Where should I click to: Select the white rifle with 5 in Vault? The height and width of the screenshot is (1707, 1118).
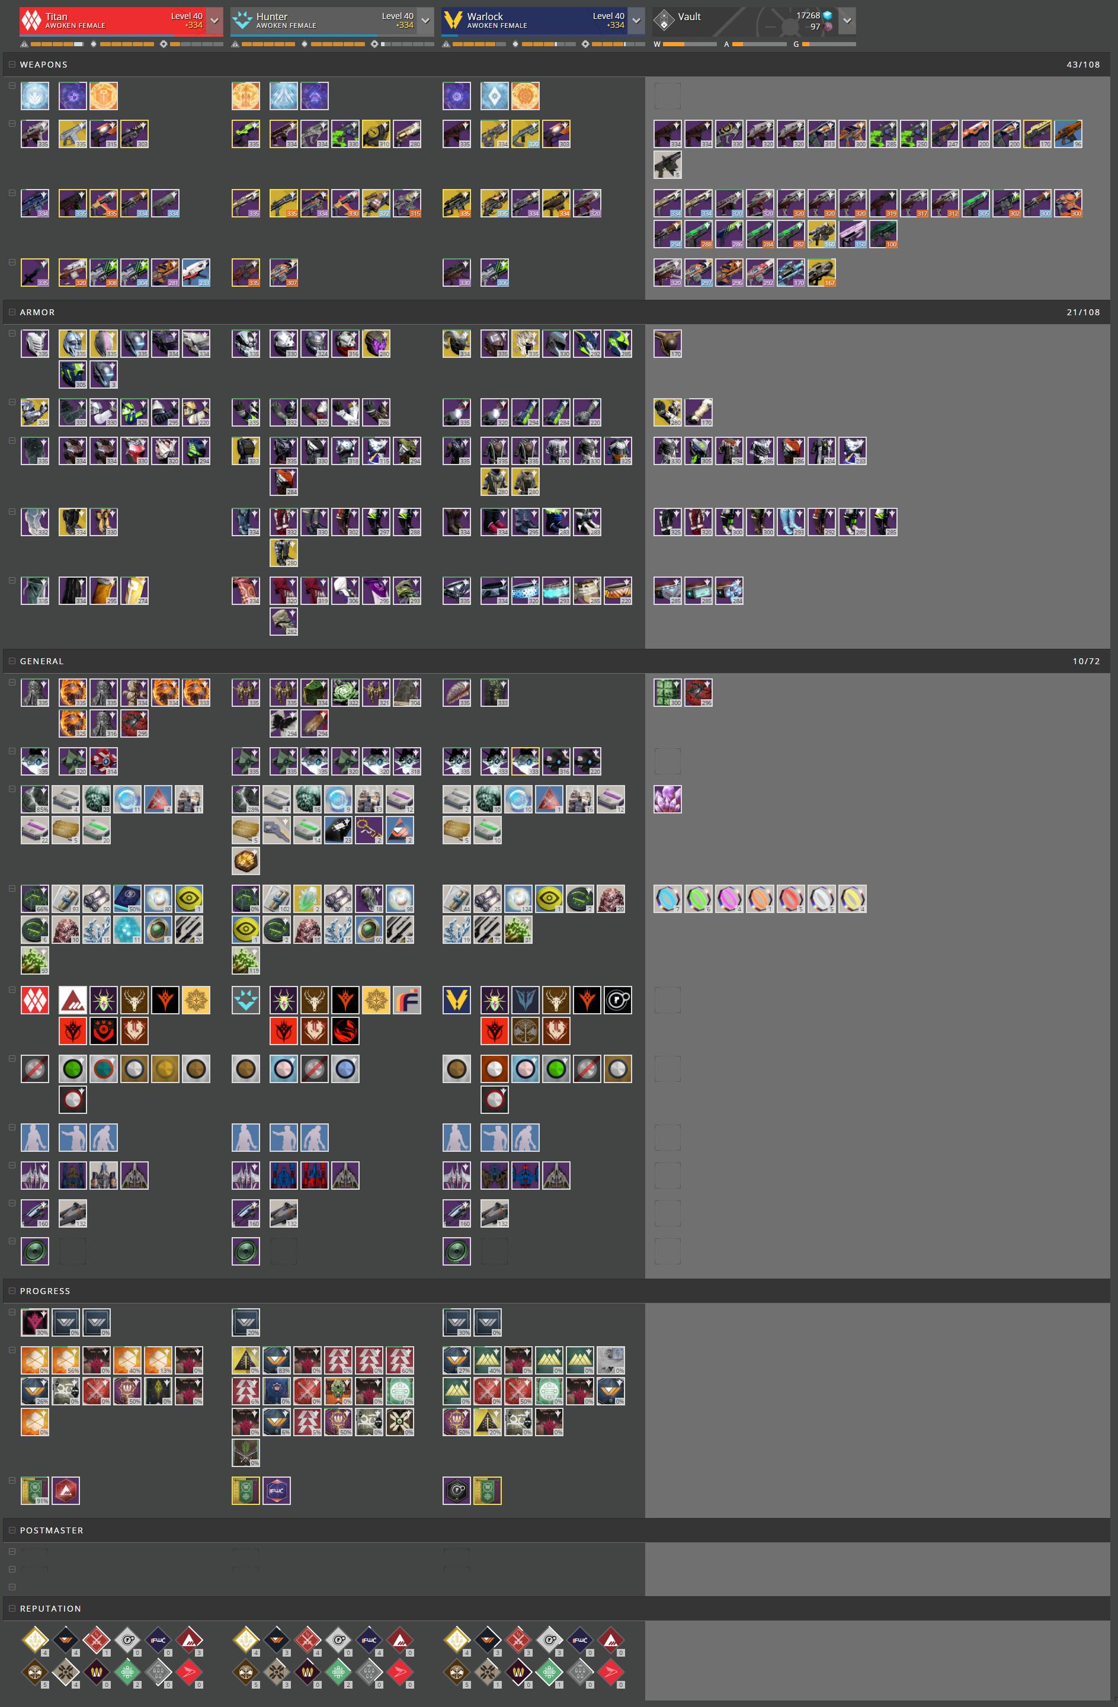click(668, 164)
